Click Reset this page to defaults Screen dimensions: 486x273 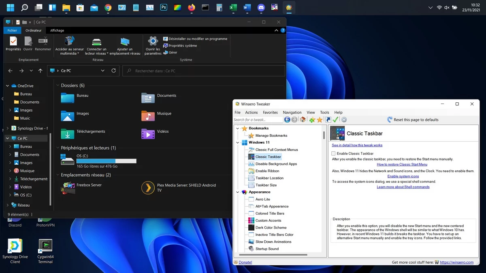coord(413,120)
